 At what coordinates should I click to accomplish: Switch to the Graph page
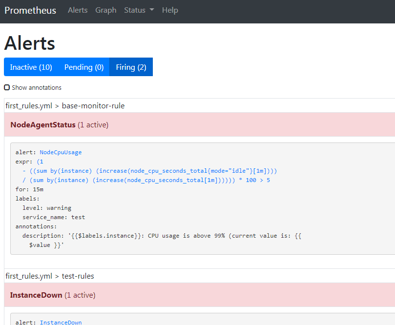pos(105,10)
